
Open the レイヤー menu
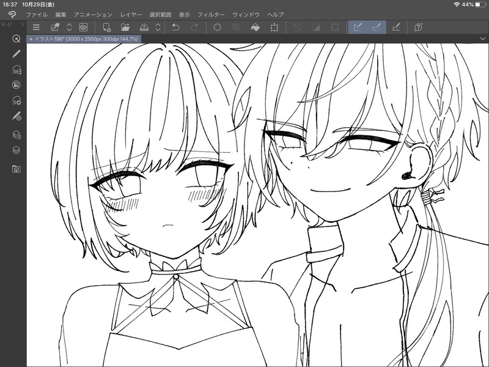131,15
